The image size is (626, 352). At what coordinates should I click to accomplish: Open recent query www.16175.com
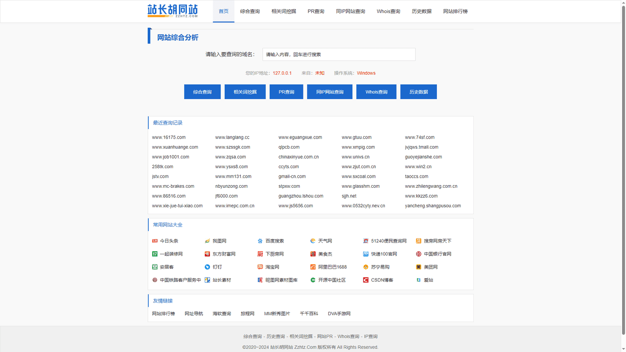[x=169, y=137]
